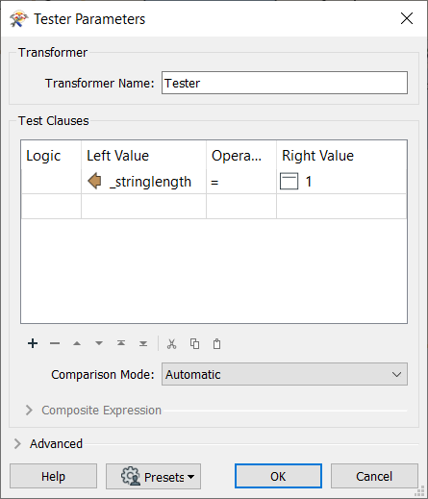The height and width of the screenshot is (499, 428).
Task: Open the Help documentation
Action: 53,476
